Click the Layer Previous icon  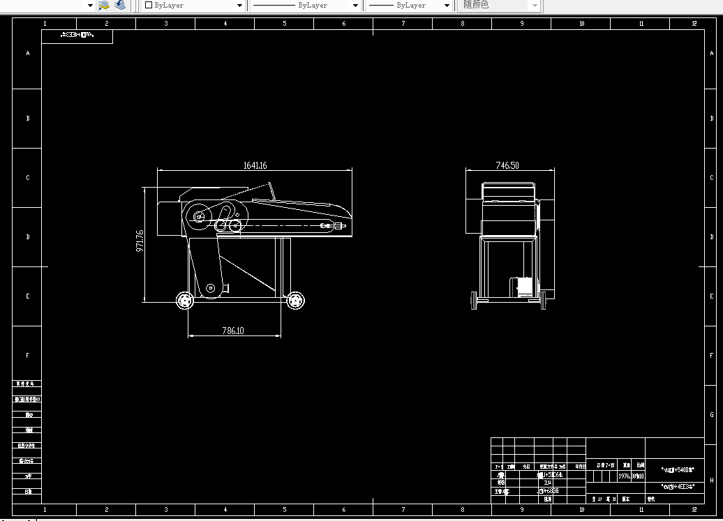coord(120,5)
